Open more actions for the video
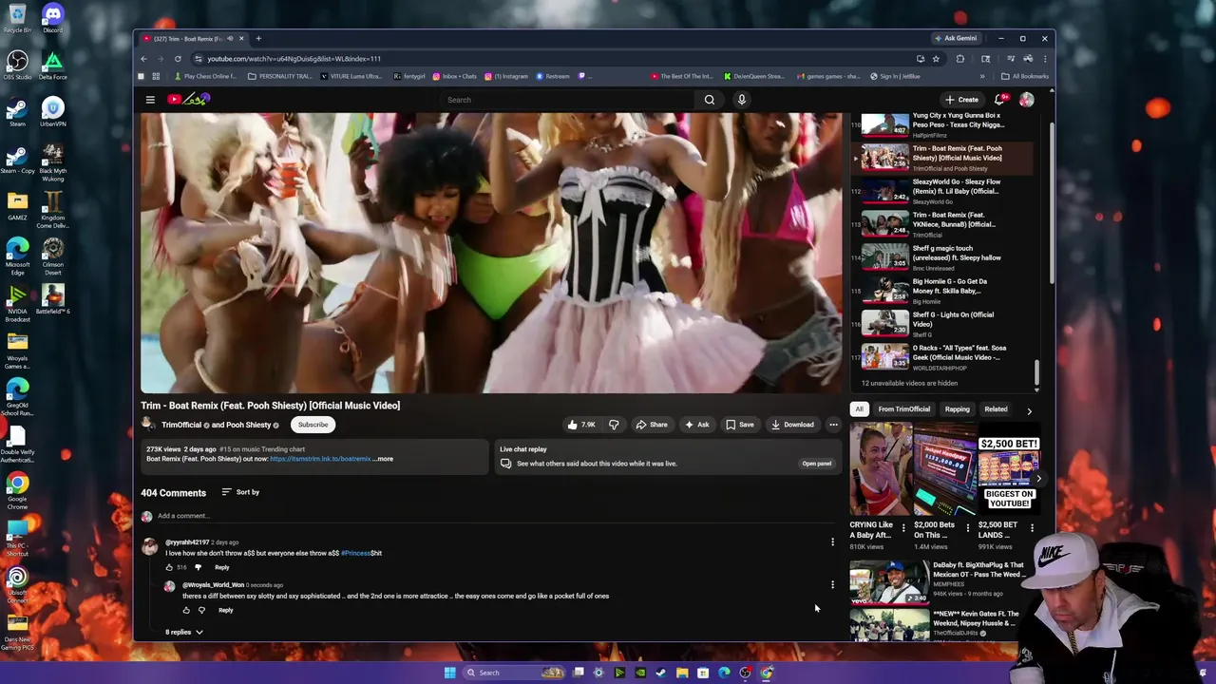This screenshot has width=1216, height=684. tap(833, 425)
